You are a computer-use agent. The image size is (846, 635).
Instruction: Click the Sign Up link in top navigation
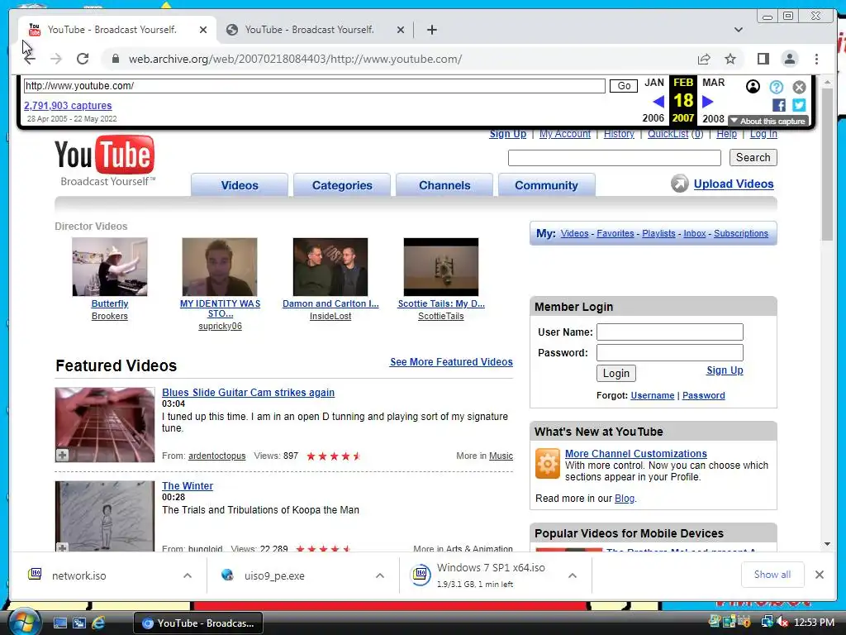[508, 133]
